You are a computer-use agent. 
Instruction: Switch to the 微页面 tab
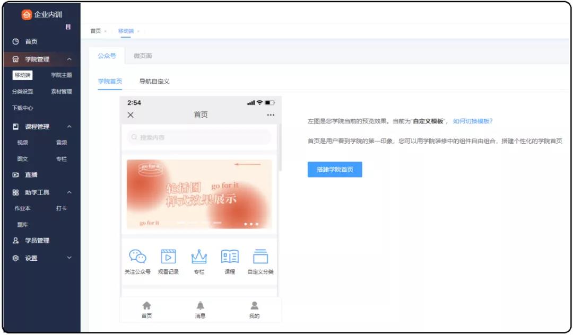143,56
